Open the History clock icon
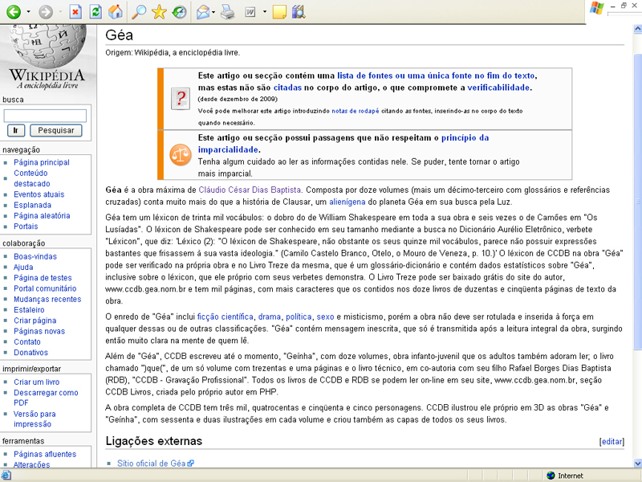The image size is (642, 482). (x=179, y=12)
